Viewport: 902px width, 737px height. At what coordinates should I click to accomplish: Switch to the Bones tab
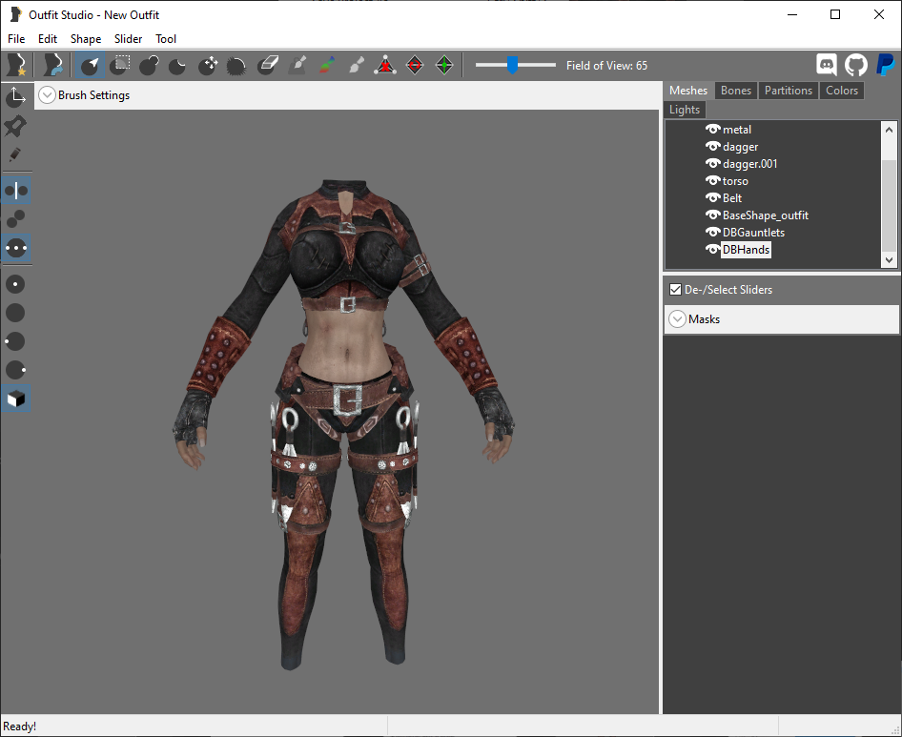[x=736, y=91]
